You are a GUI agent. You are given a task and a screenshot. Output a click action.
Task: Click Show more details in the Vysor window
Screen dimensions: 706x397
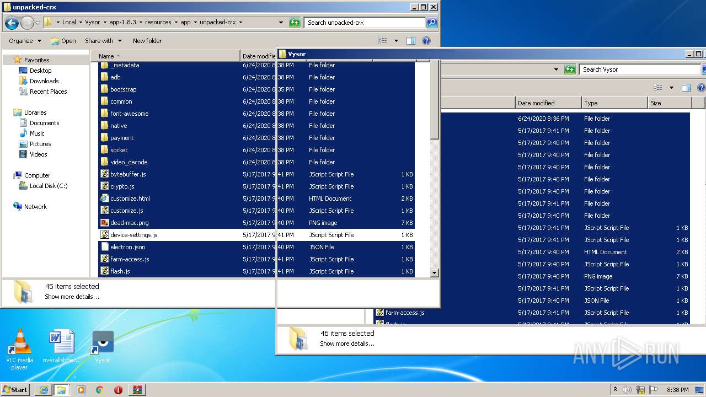point(347,344)
